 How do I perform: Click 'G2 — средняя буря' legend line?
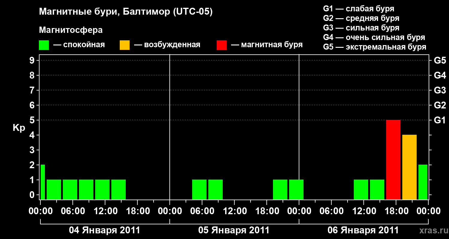click(361, 18)
